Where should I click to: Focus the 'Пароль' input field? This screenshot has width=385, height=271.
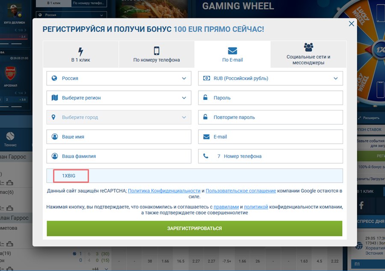[x=270, y=98]
